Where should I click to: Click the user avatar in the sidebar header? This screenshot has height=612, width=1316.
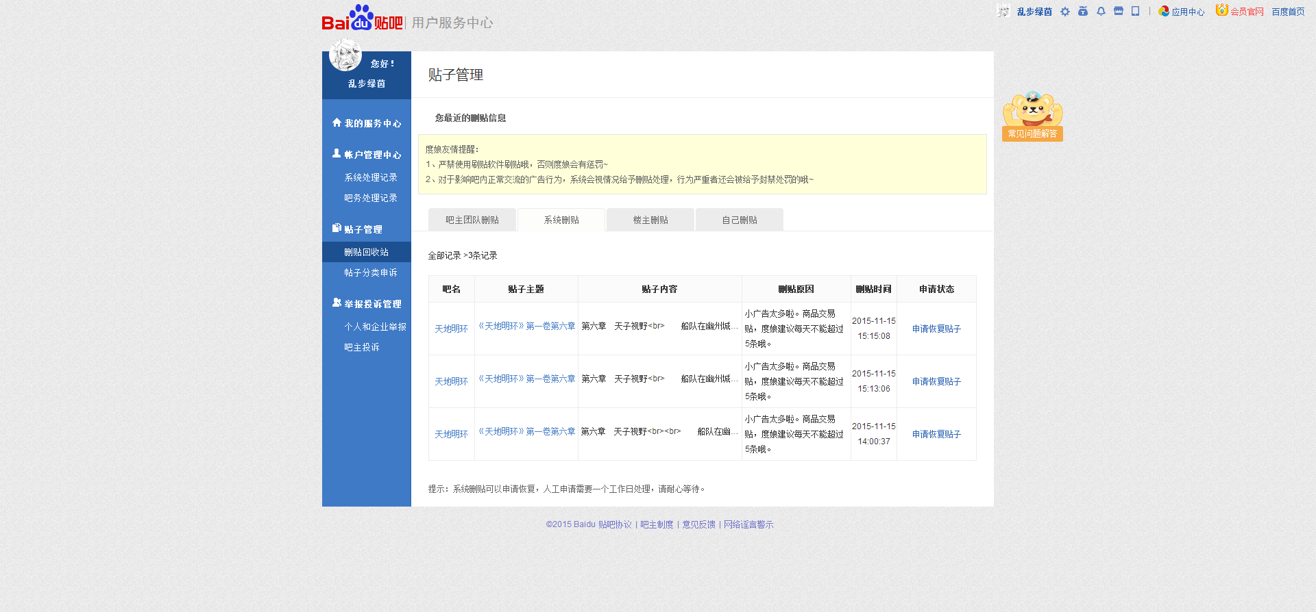click(x=345, y=55)
